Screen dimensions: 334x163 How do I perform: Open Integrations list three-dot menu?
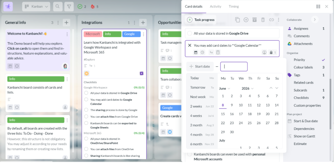coord(134,22)
